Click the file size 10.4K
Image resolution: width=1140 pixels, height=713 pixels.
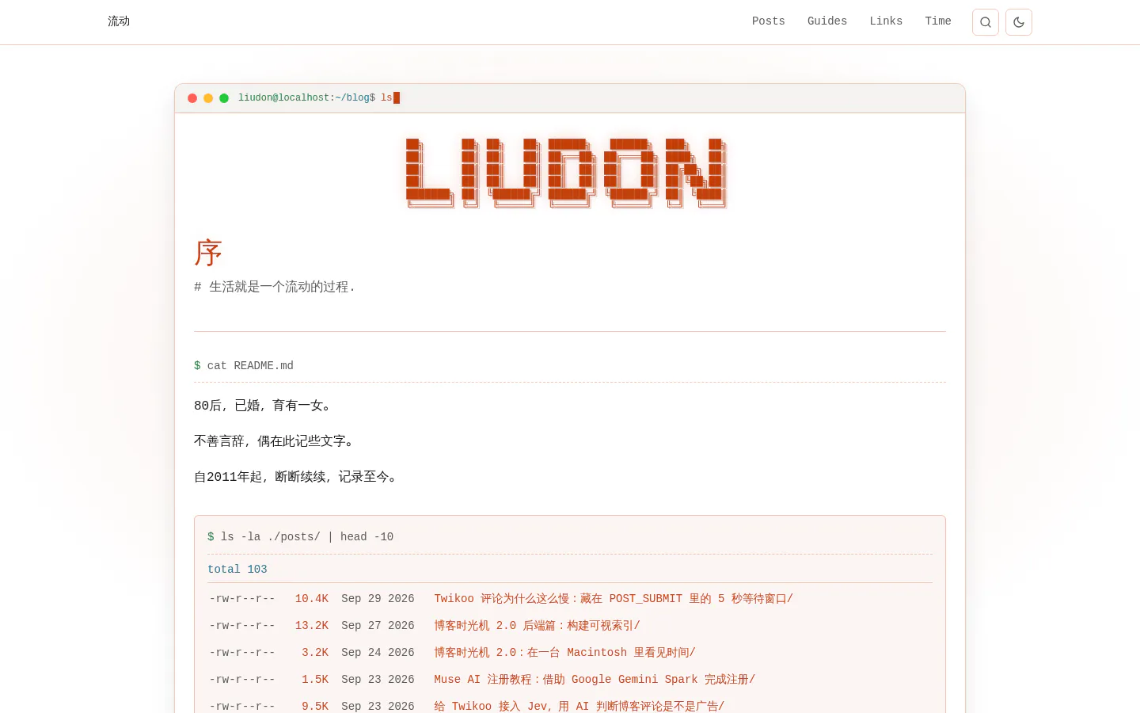312,599
